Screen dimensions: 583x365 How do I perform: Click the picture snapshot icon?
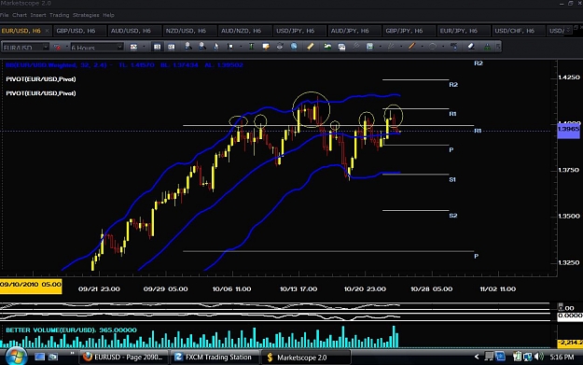[341, 47]
